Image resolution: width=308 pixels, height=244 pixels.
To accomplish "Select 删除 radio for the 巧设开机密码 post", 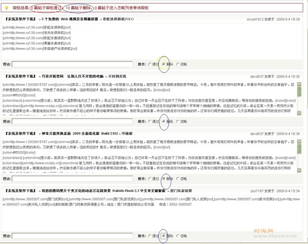I will pyautogui.click(x=164, y=121).
